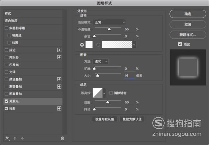Viewport: 209px width, 145px height.
Task: Click the 杂色 slider handle
Action: tap(94, 36)
